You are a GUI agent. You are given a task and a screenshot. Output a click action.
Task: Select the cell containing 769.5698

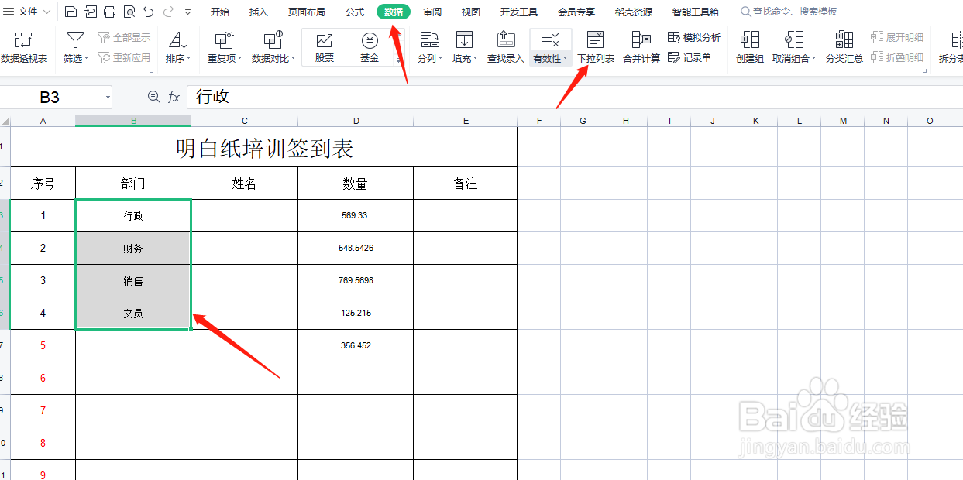point(356,280)
